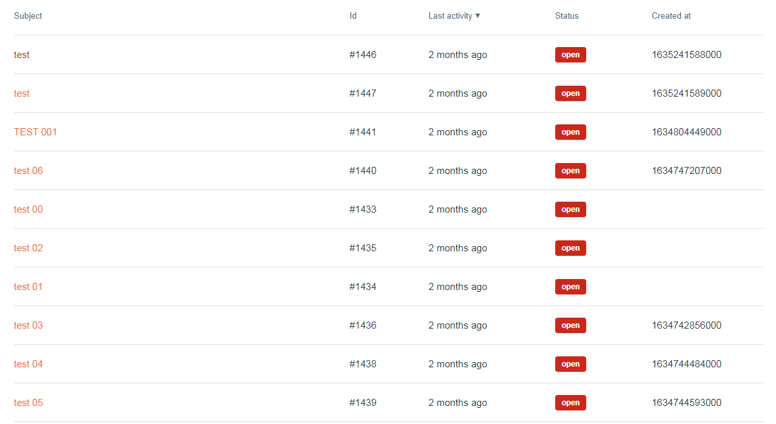Open the test 02 ticket
Viewport: 776px width, 424px height.
28,248
